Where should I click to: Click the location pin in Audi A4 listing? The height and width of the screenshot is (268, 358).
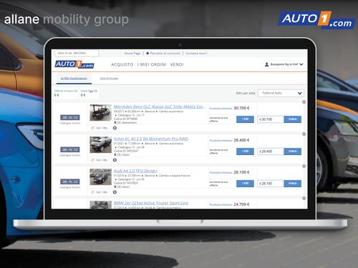[x=115, y=187]
